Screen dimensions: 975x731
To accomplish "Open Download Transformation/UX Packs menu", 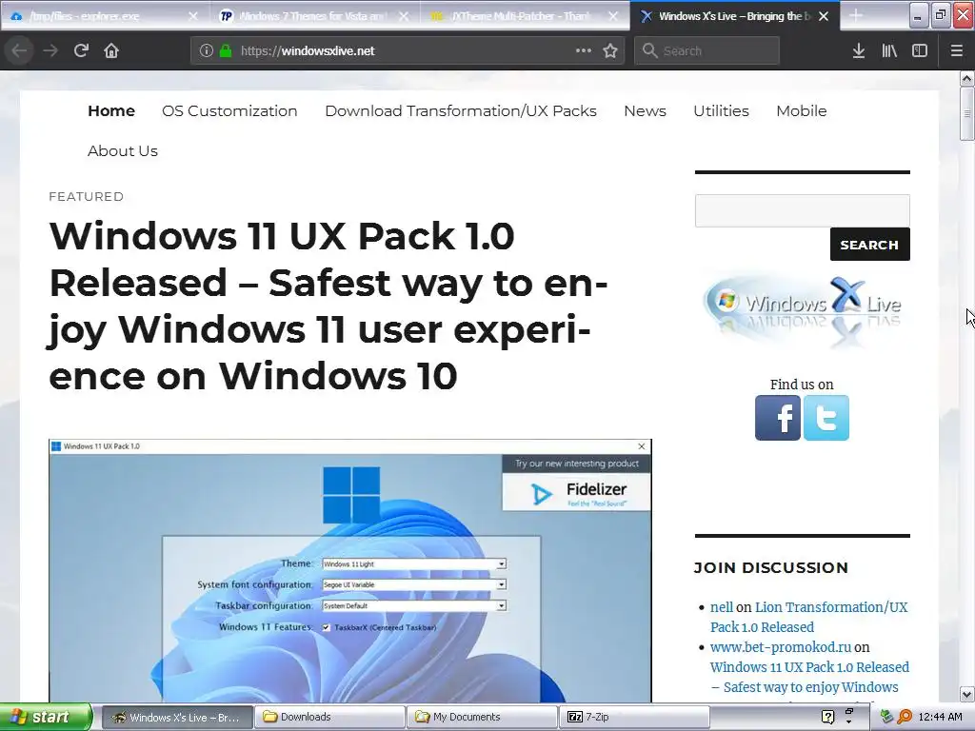I will [461, 110].
